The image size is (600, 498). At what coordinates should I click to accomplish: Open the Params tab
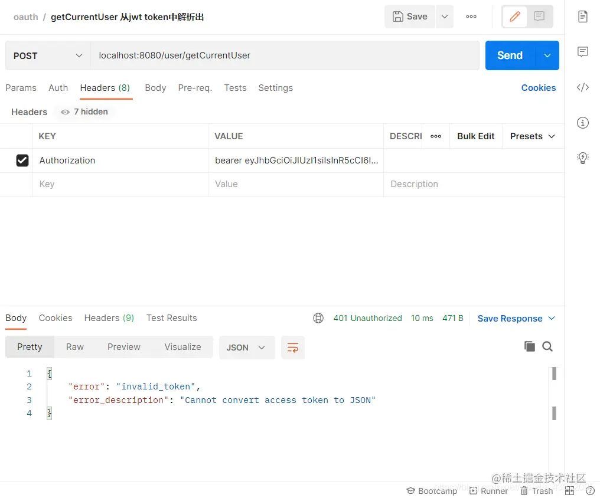tap(21, 88)
